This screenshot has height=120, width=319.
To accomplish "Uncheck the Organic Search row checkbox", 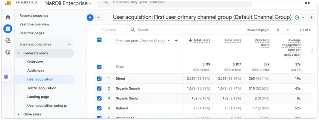I will coord(99,89).
